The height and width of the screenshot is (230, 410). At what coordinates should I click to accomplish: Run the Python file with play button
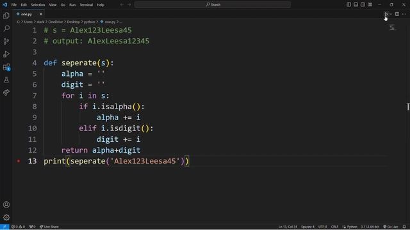(x=386, y=14)
